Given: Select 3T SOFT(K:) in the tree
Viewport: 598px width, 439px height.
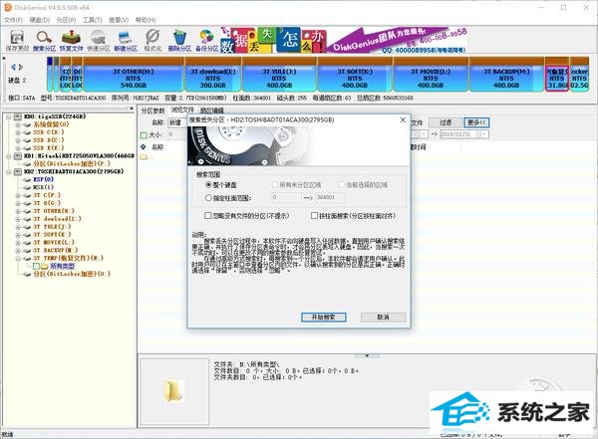Looking at the screenshot, I should coord(52,235).
